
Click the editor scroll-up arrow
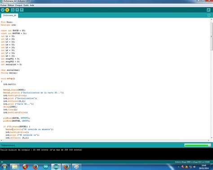point(212,19)
